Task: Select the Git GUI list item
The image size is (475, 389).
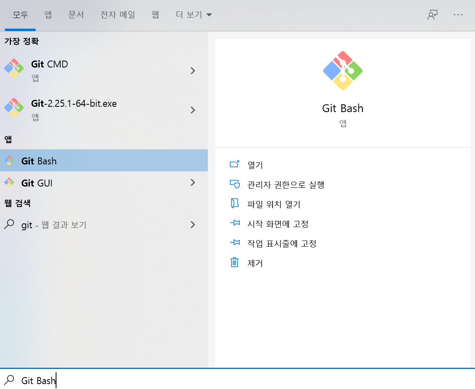Action: click(x=104, y=183)
